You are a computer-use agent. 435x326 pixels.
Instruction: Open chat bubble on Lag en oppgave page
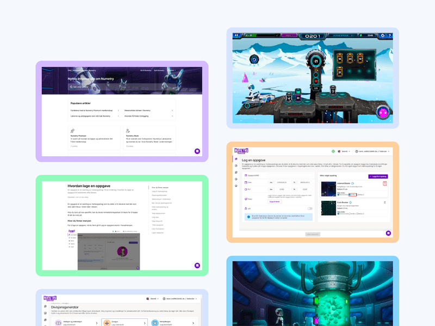point(388,233)
